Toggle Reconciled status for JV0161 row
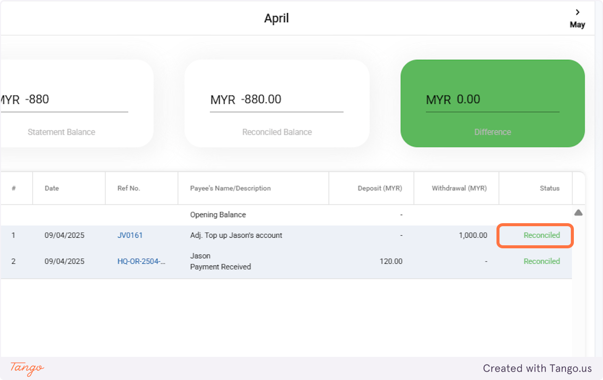 [542, 235]
